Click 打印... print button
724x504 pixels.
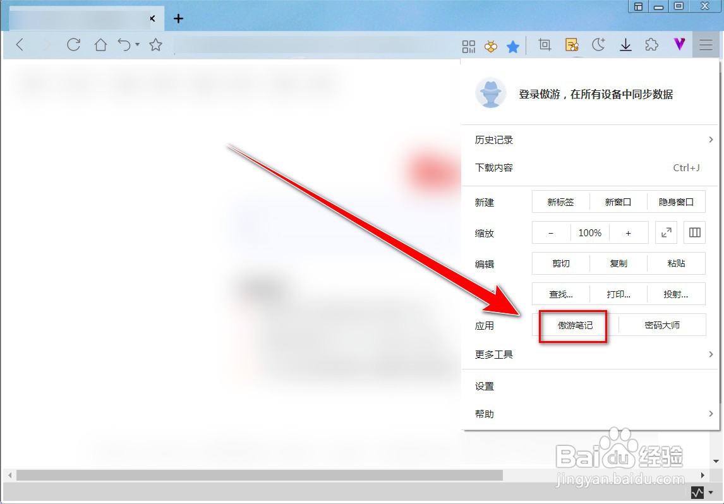click(x=618, y=294)
